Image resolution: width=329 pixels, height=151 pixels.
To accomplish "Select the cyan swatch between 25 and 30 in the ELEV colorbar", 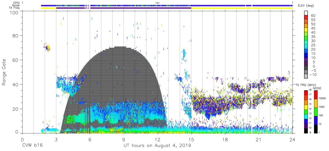I will (306, 43).
